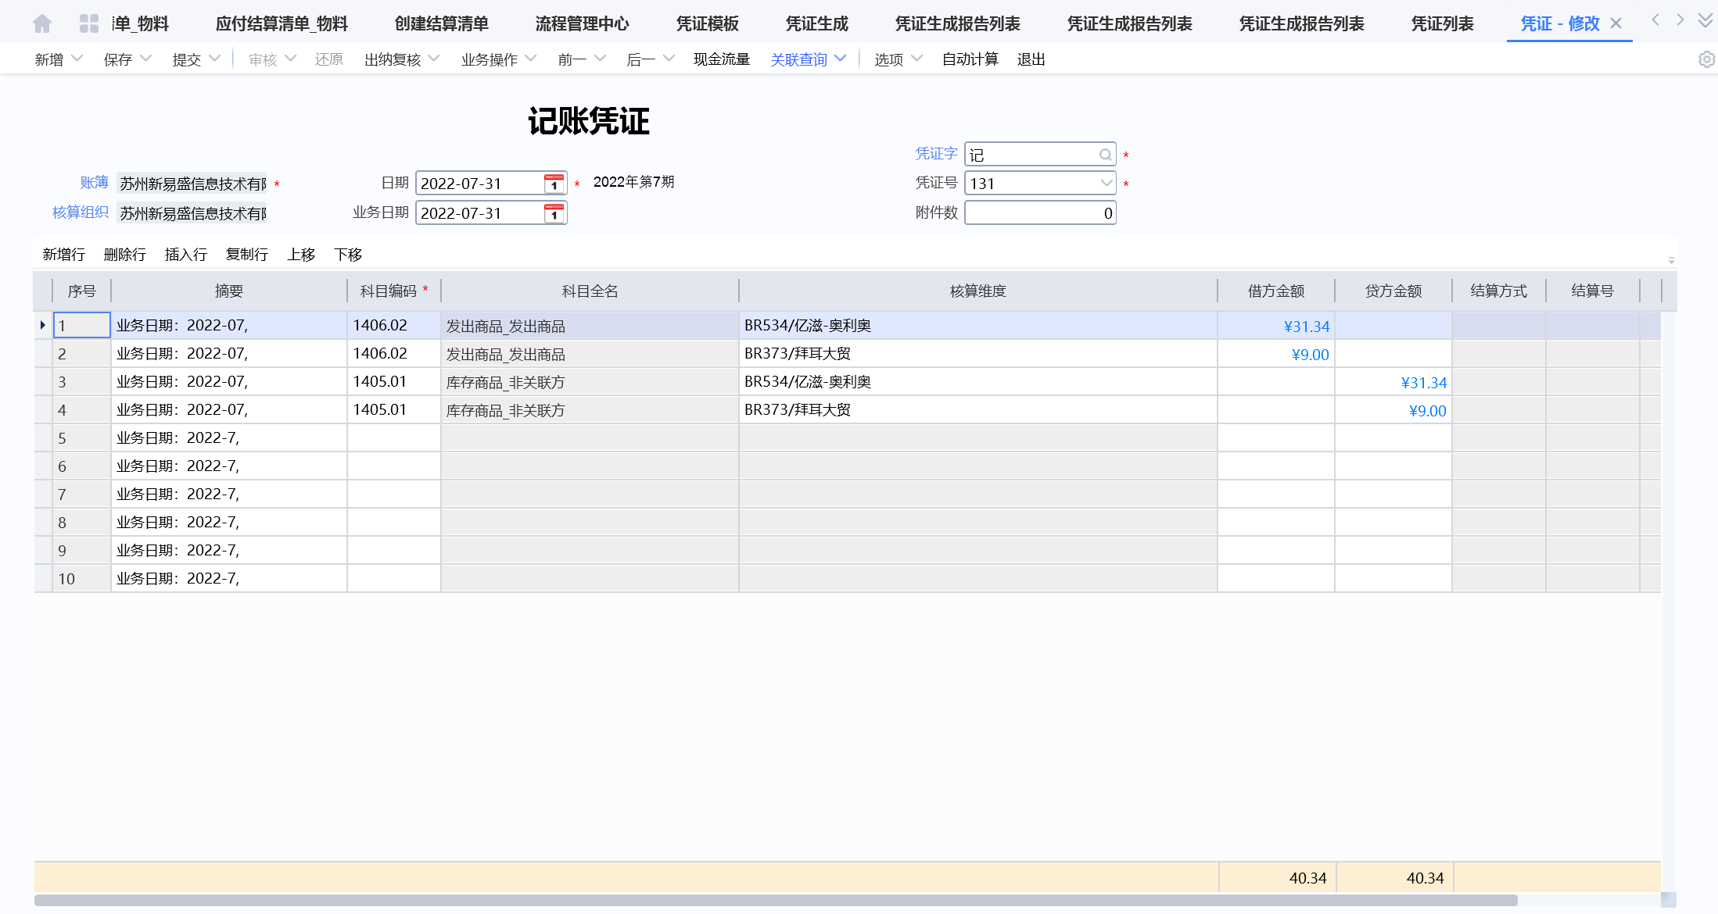Open the 凭证字 link label

936,154
